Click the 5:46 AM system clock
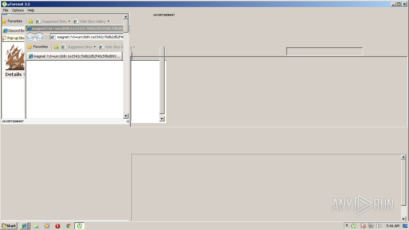409x230 pixels. (393, 226)
